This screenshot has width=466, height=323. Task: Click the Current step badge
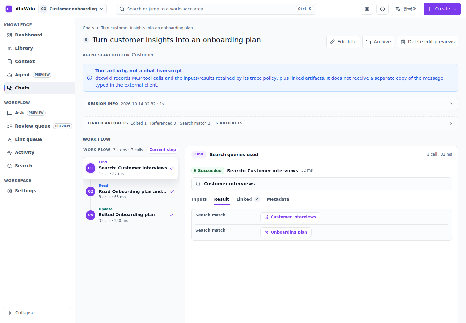pyautogui.click(x=163, y=150)
